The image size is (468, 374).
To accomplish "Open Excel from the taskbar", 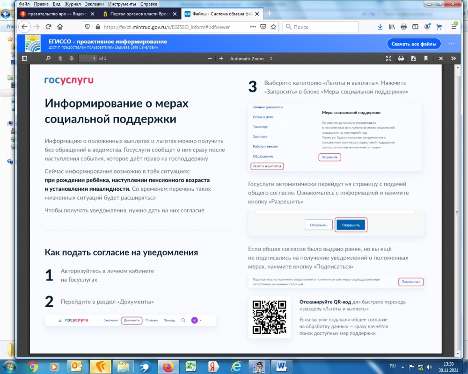I will tap(191, 367).
